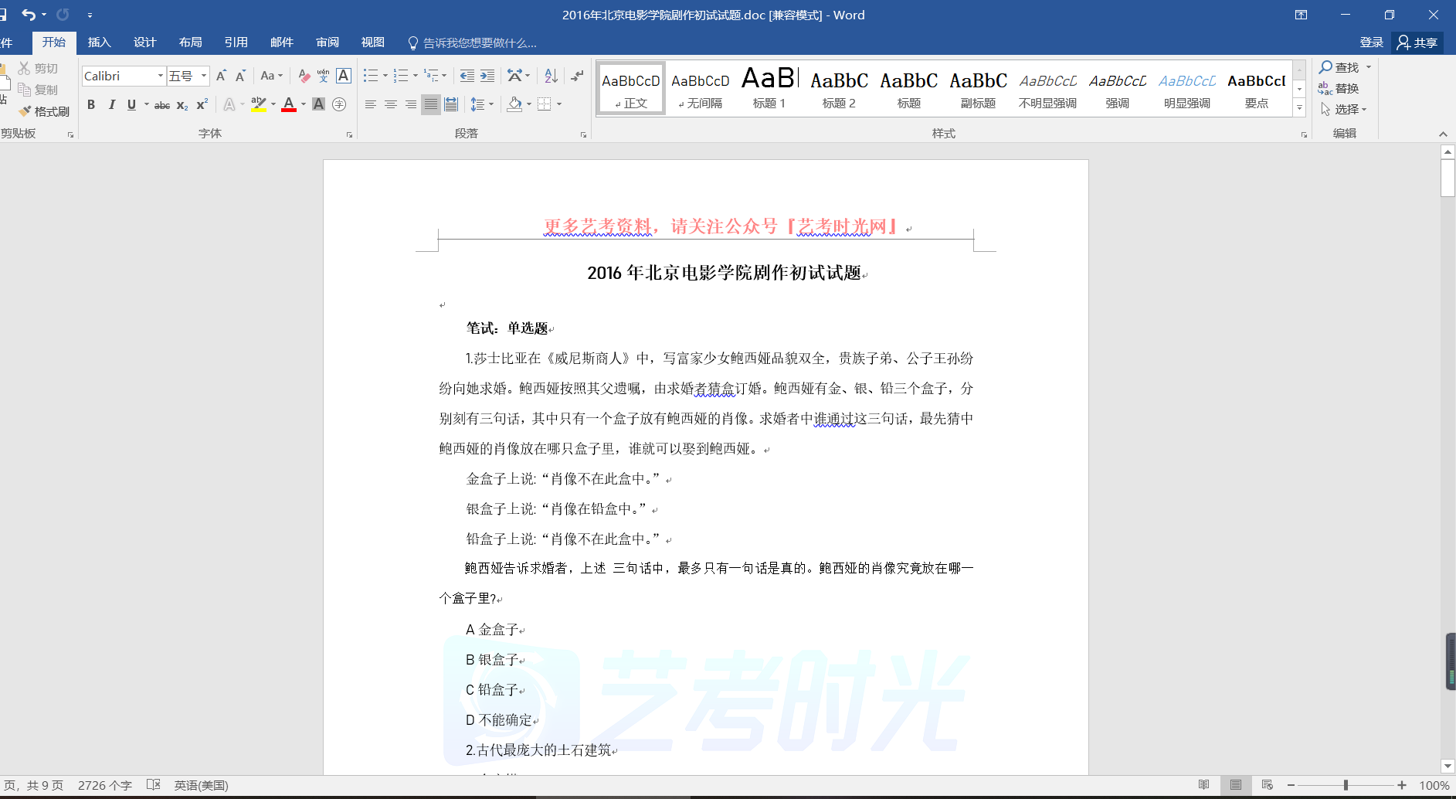The width and height of the screenshot is (1456, 799).
Task: Click the Center align icon
Action: (x=391, y=104)
